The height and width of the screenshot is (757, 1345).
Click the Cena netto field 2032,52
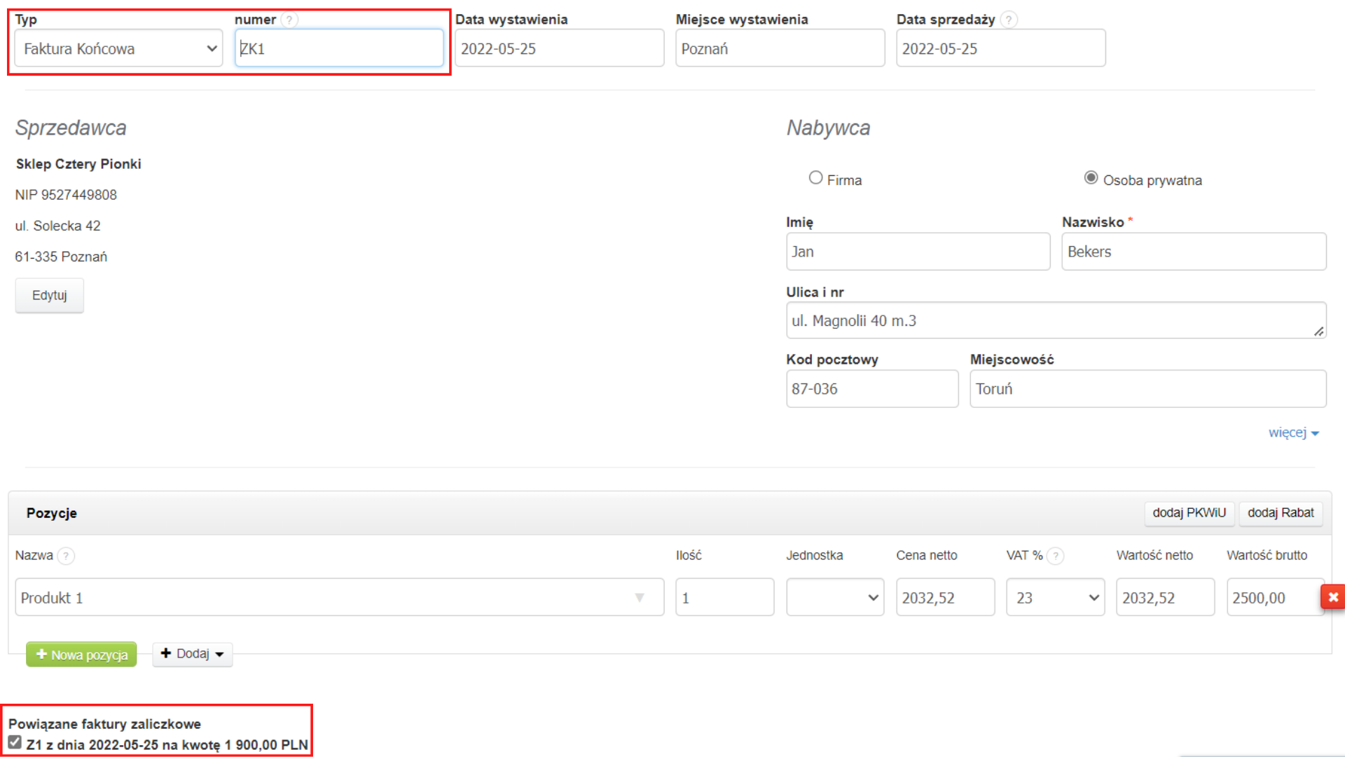click(x=945, y=597)
